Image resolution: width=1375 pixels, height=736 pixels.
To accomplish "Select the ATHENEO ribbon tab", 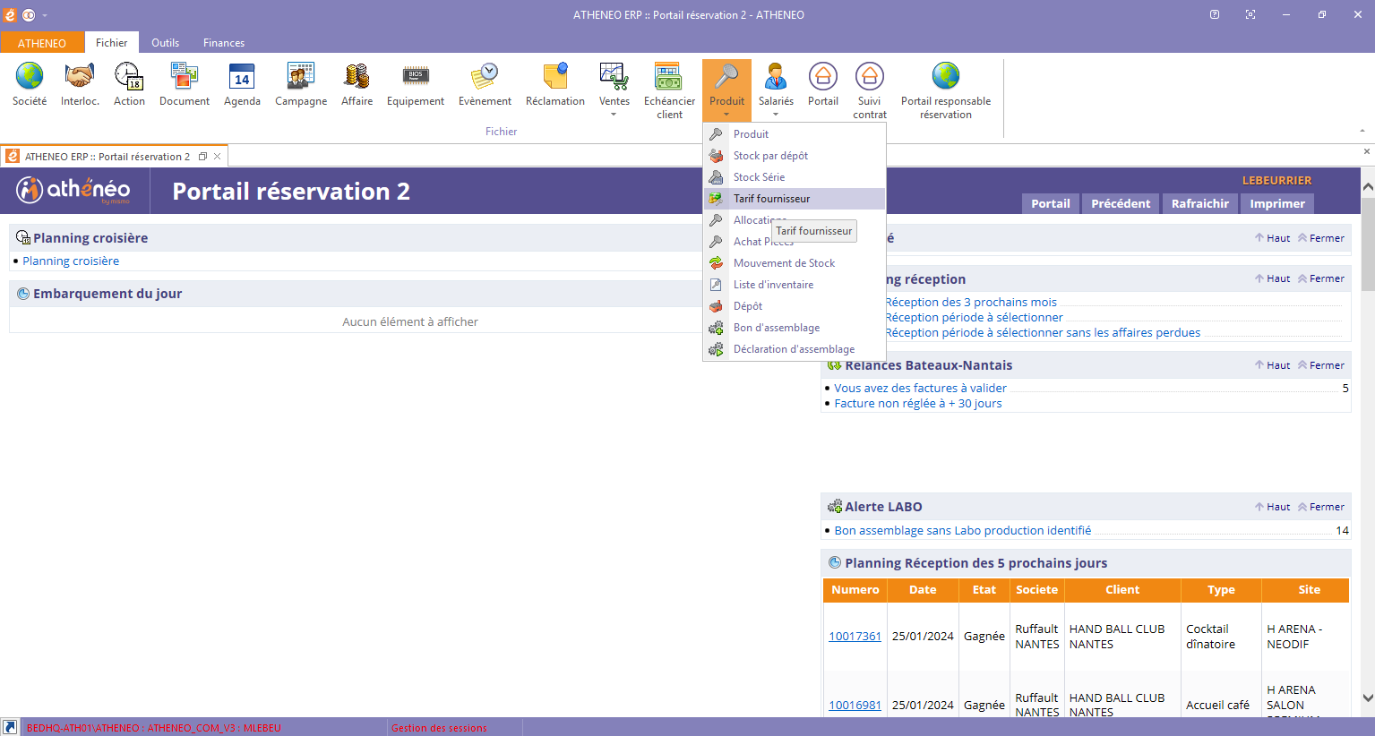I will click(42, 43).
